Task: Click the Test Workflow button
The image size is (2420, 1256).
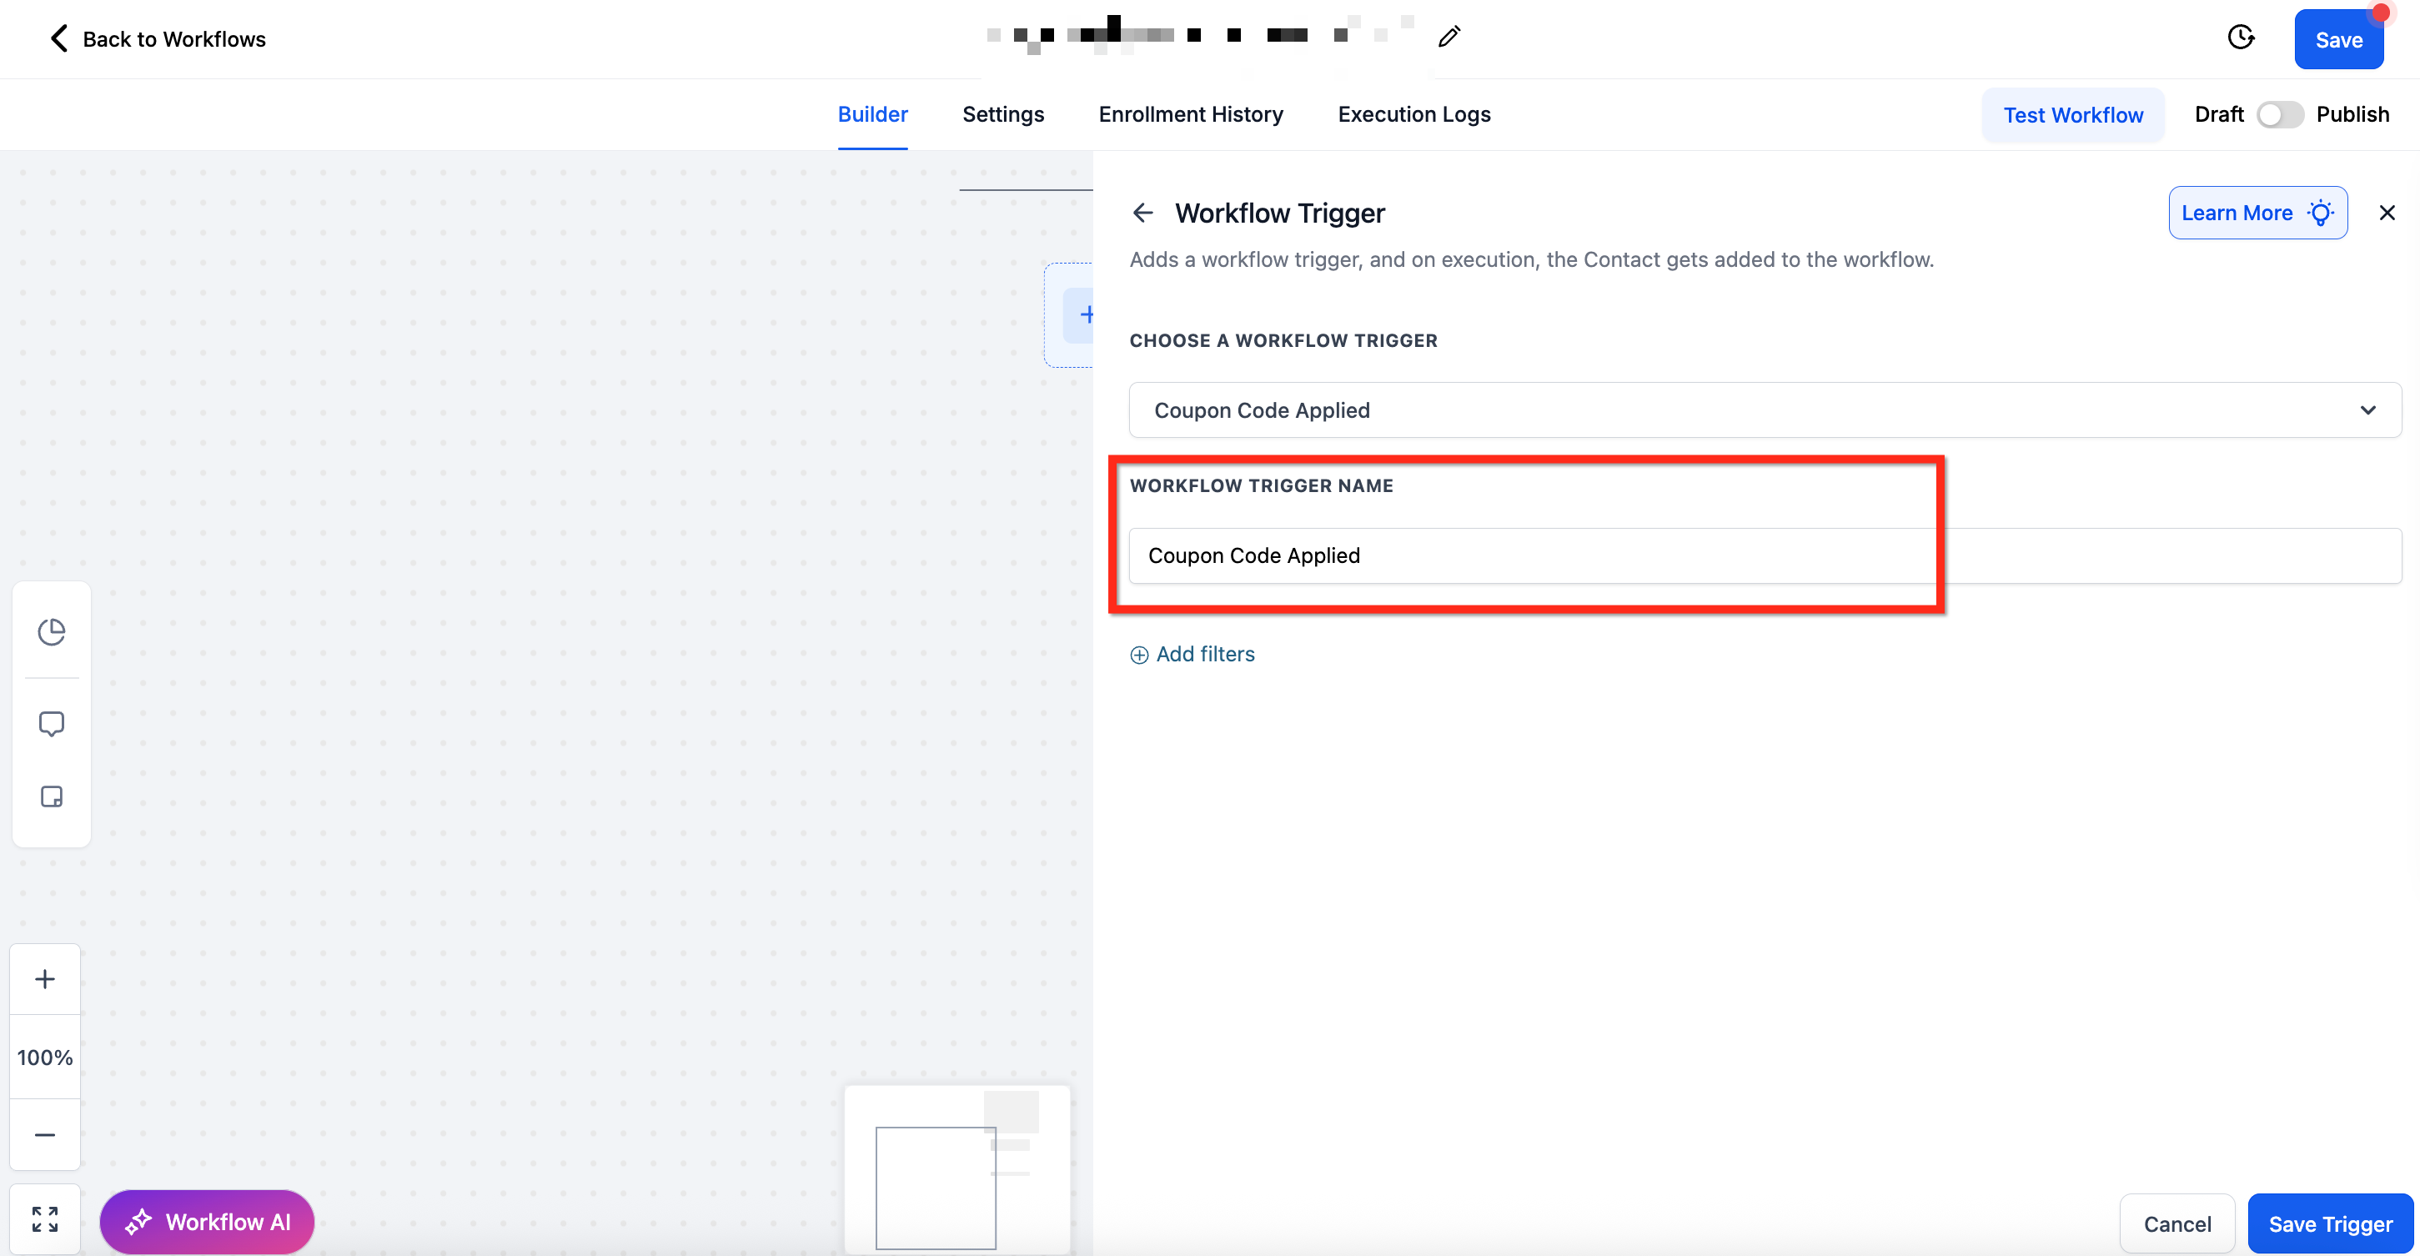Action: point(2072,114)
